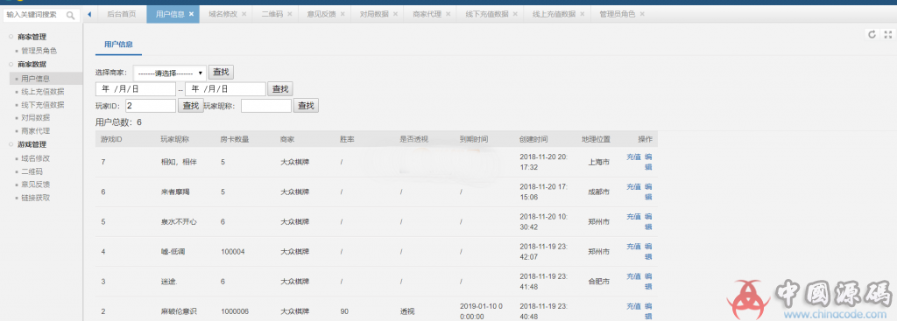Click 查找 beside the 玩家ID field

point(190,106)
